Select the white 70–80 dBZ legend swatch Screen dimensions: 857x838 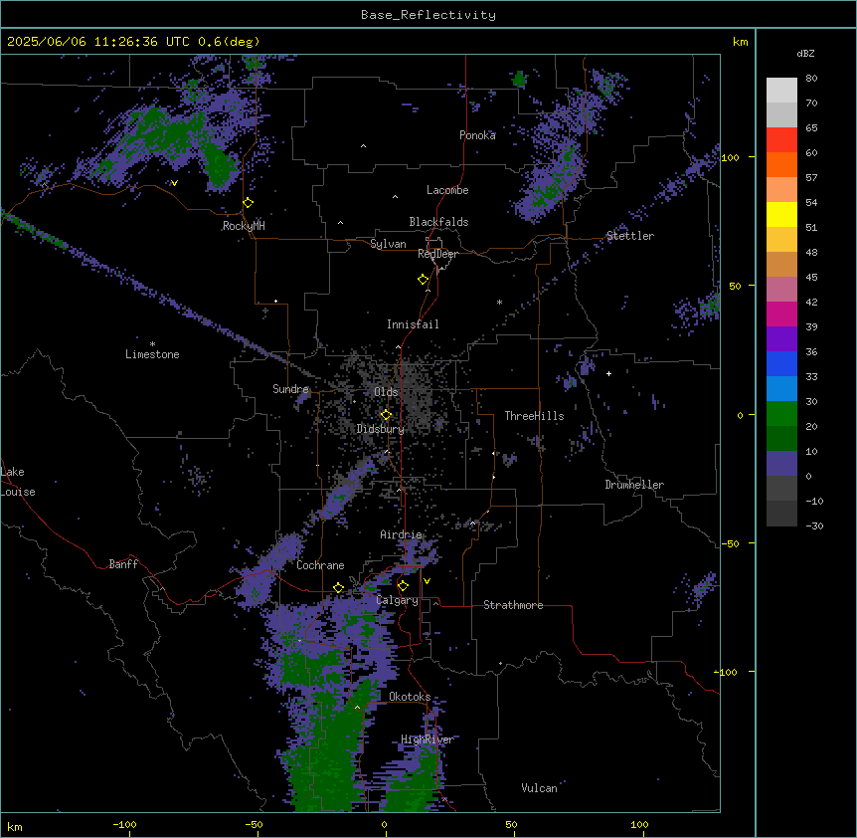click(x=781, y=91)
